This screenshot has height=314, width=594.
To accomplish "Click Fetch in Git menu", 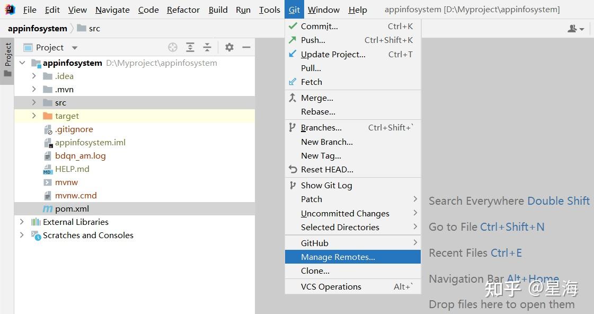I will pyautogui.click(x=311, y=82).
